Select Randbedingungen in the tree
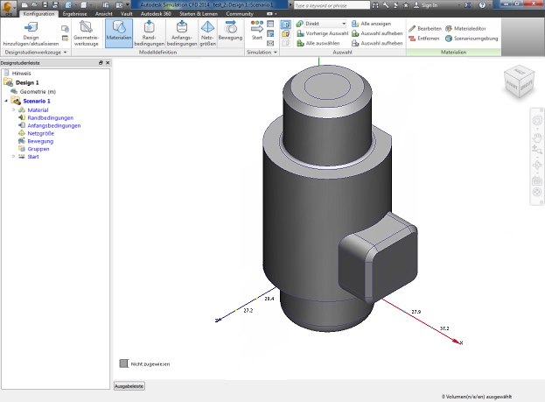This screenshot has height=402, width=545. point(51,117)
